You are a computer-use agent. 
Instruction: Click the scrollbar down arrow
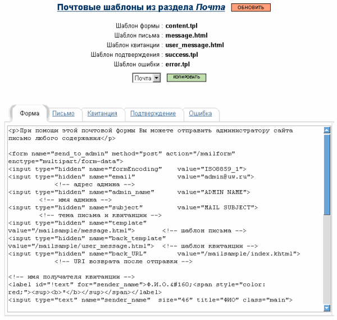pos(327,308)
